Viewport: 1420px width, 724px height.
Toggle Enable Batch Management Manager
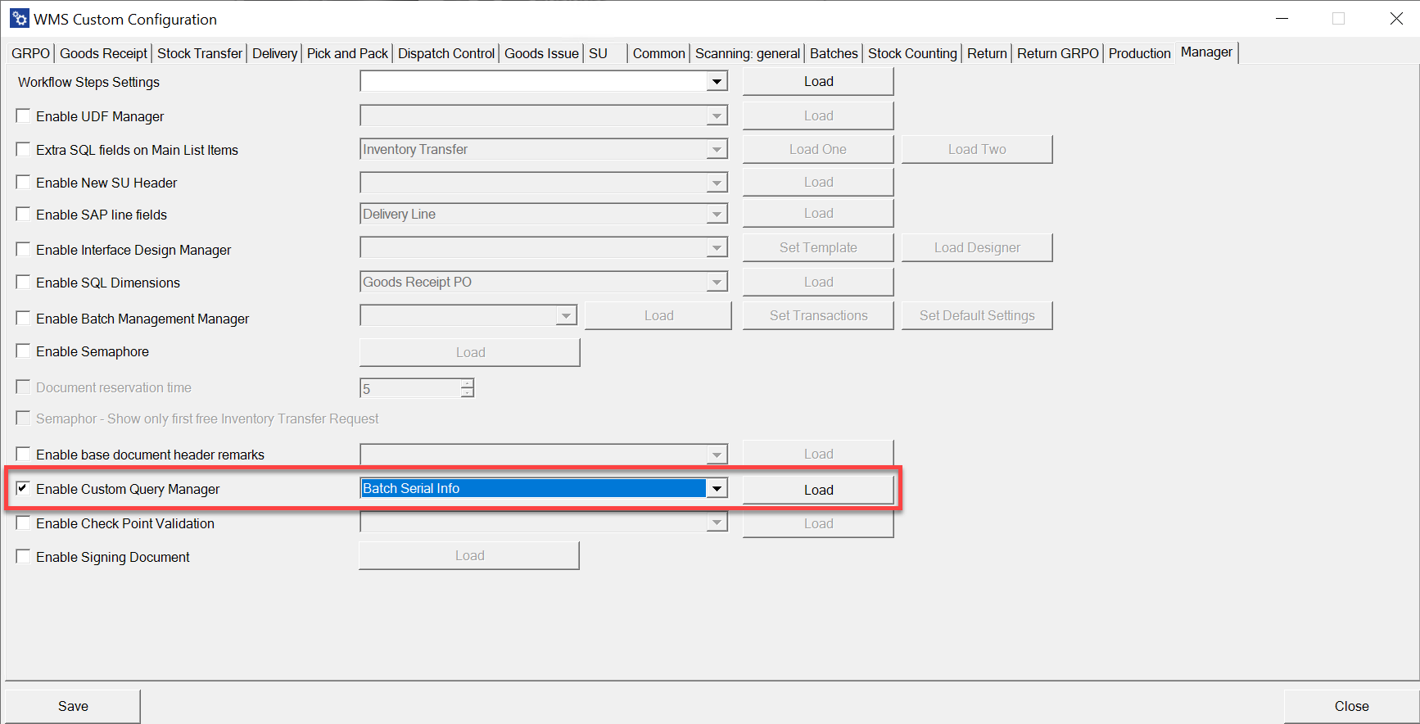(23, 319)
